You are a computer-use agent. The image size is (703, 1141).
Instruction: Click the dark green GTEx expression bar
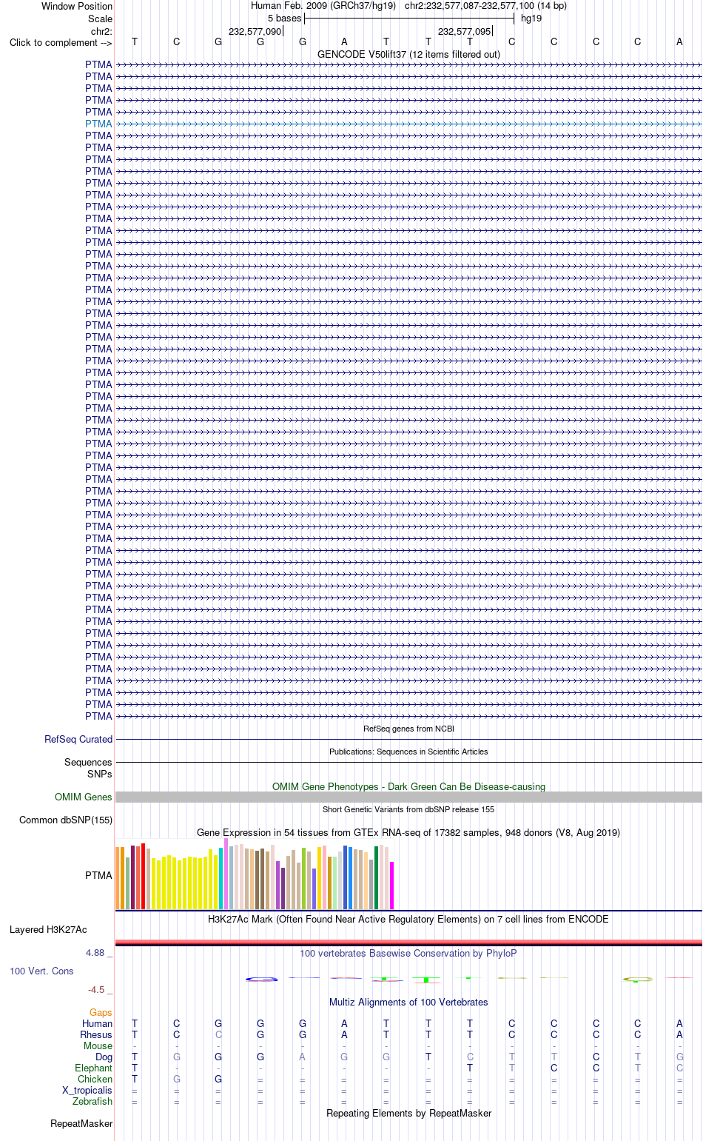click(x=376, y=877)
